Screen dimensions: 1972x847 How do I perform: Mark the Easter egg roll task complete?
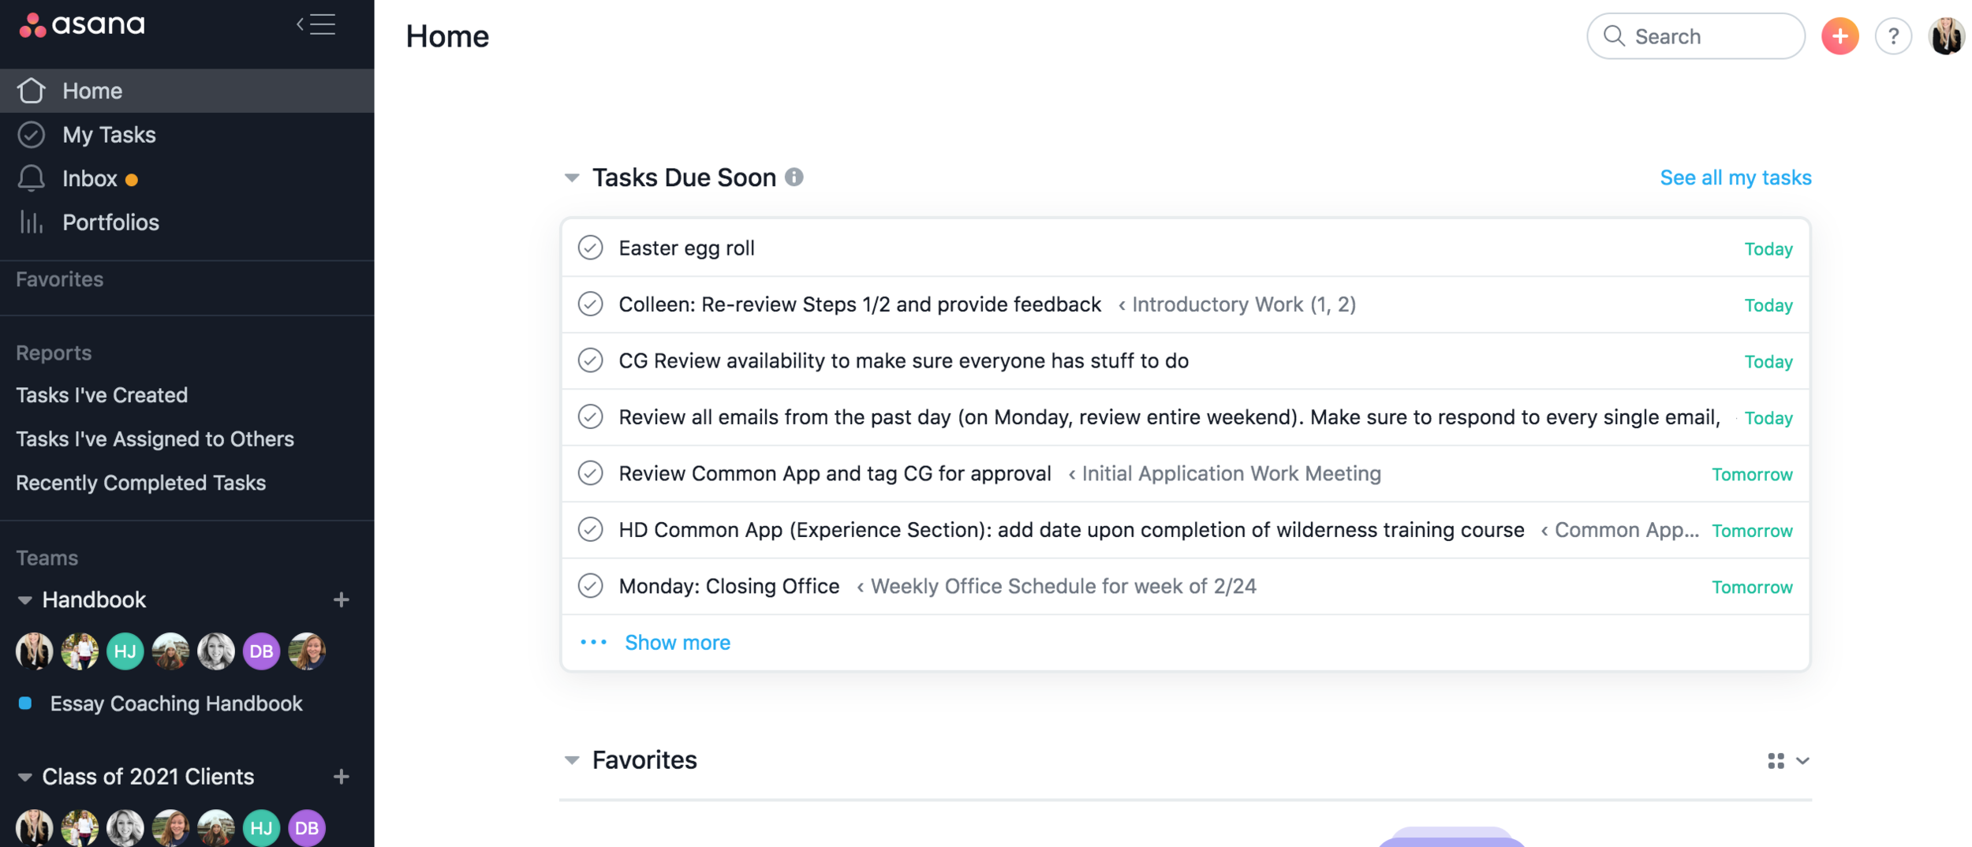click(590, 248)
